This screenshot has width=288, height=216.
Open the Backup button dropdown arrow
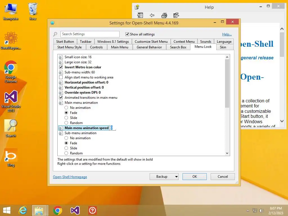point(176,177)
